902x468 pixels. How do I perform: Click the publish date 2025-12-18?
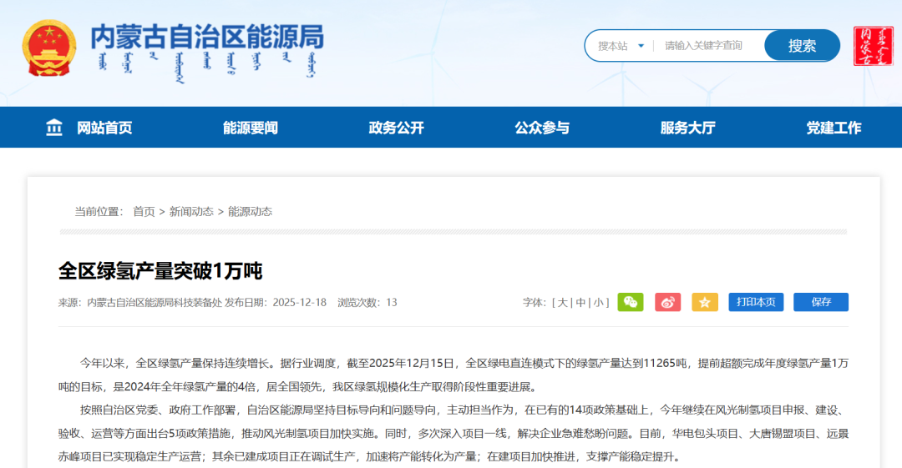(x=299, y=303)
